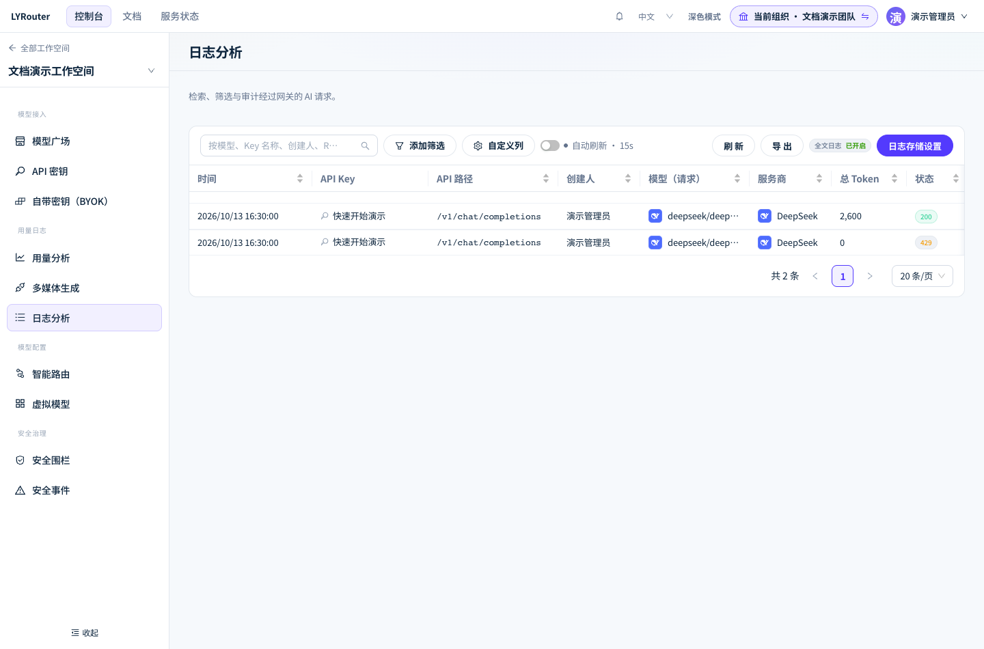Switch to 深色模式

pyautogui.click(x=705, y=16)
